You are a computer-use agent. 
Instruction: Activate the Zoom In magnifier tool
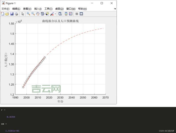point(28,14)
